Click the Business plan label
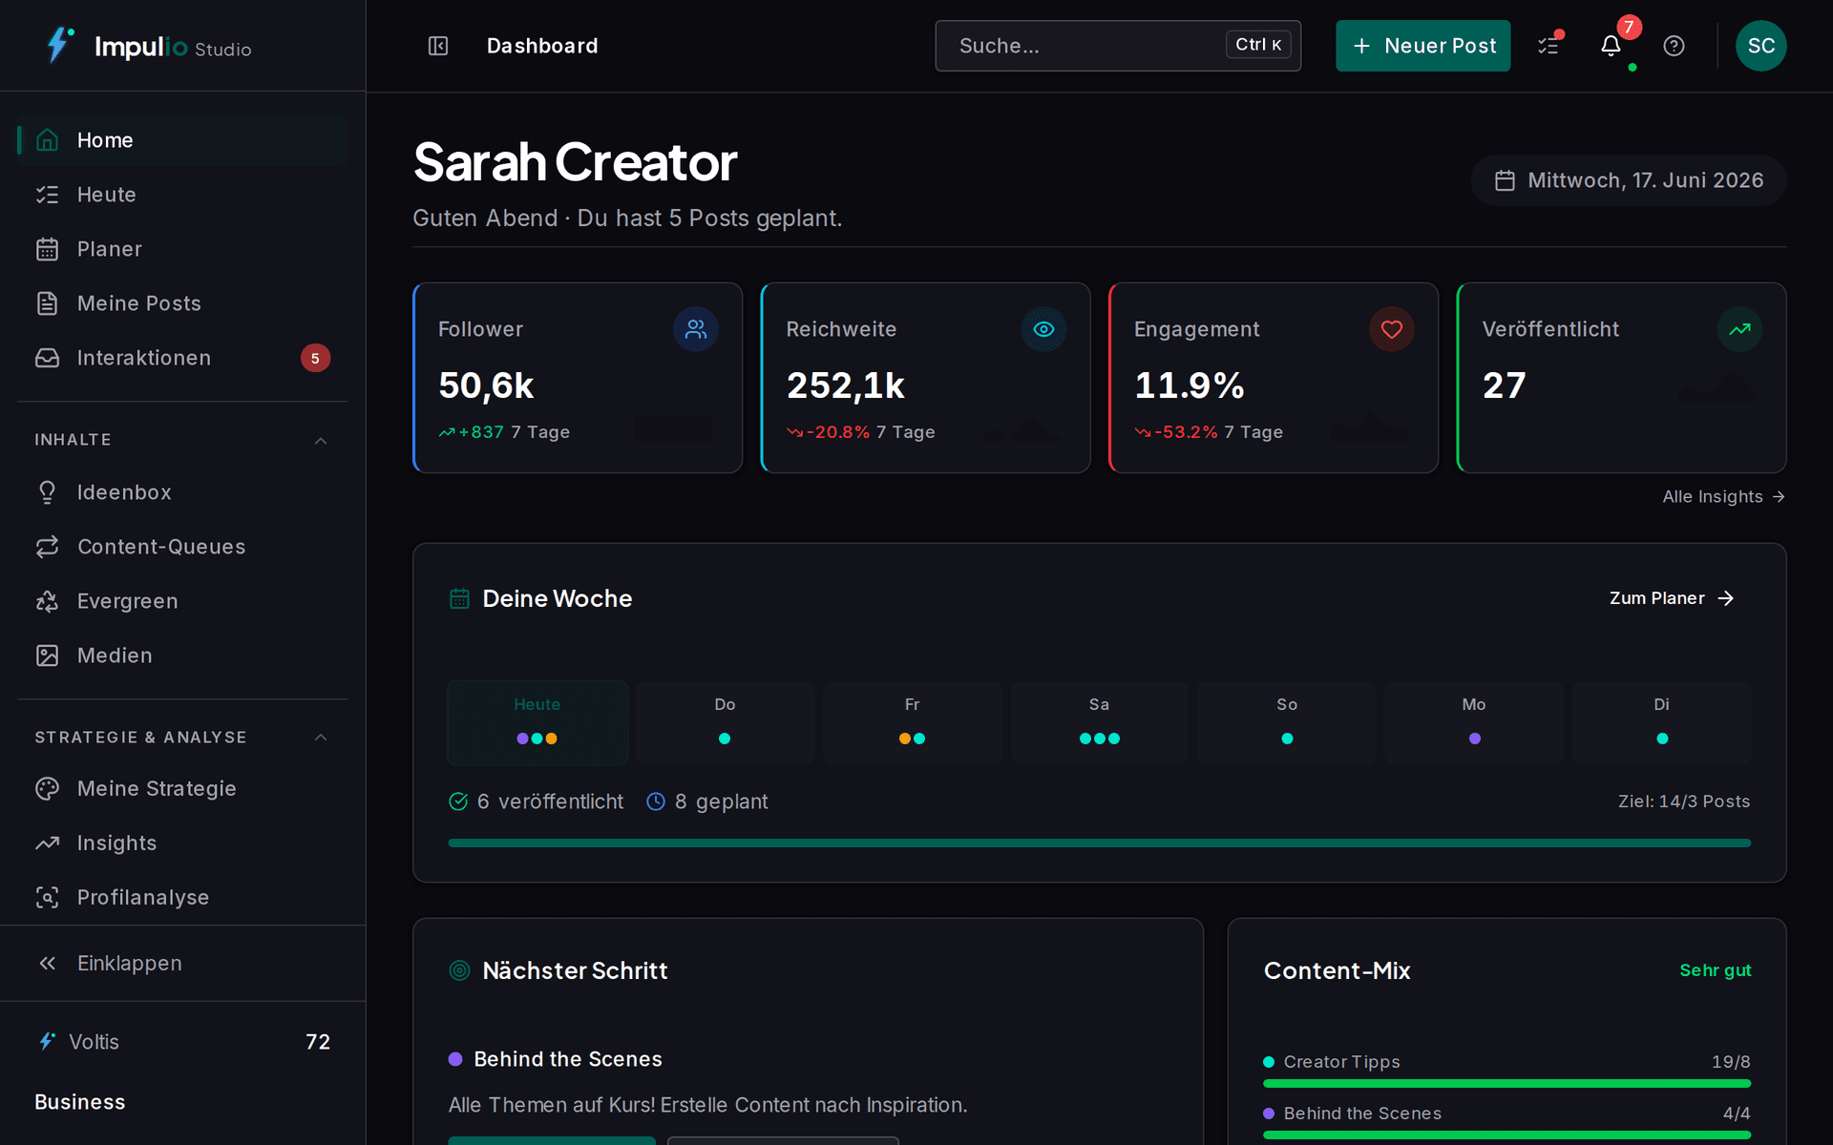Image resolution: width=1833 pixels, height=1145 pixels. (x=80, y=1102)
